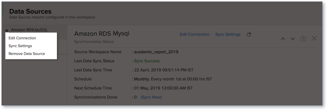
Task: Click the Amazon RDS Mysql panel title
Action: tap(102, 34)
